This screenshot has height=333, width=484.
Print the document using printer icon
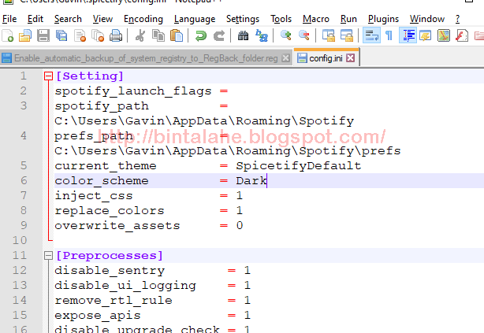116,35
